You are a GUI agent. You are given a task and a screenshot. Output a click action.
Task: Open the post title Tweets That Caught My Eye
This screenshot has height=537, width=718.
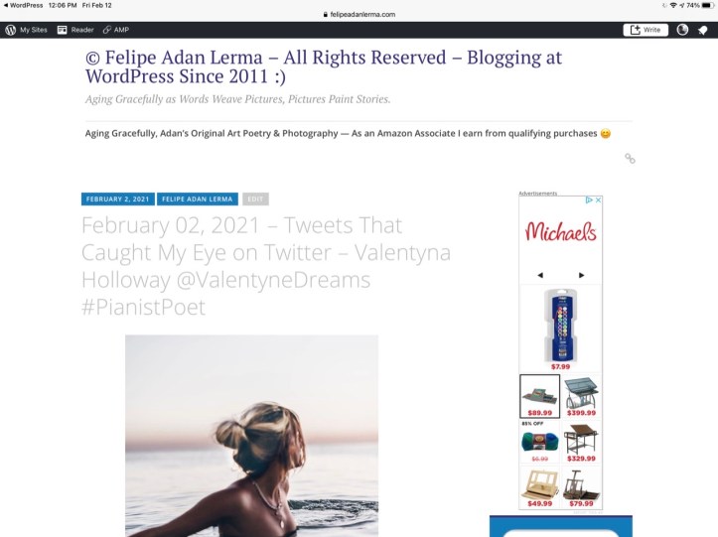click(266, 266)
